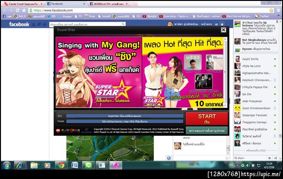Open the Series8 bookmark
Viewport: 283px width, 179px height.
coord(104,16)
